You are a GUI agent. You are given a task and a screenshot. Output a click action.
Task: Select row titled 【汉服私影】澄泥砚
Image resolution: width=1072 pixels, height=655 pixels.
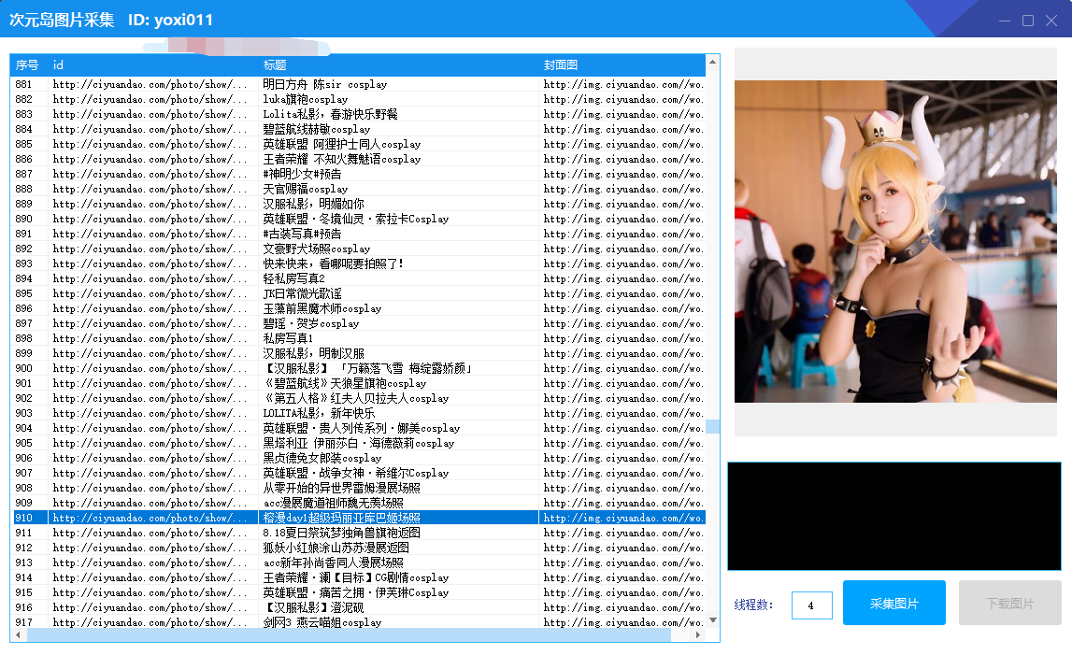tap(358, 608)
